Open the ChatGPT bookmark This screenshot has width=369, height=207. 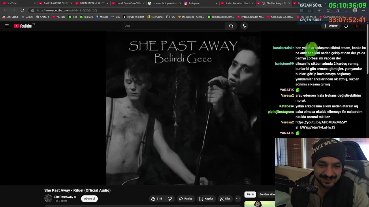[43, 17]
